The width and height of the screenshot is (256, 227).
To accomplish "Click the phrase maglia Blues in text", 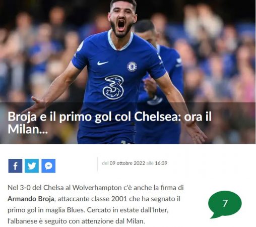I will [x=65, y=210].
